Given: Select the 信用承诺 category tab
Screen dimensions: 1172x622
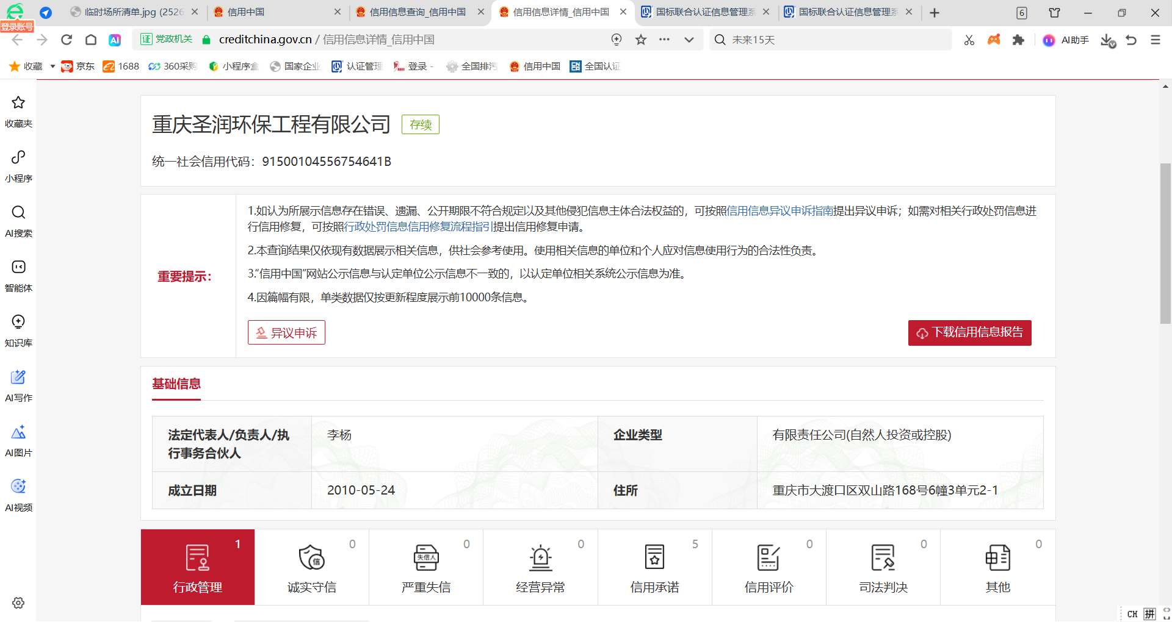Looking at the screenshot, I should [x=654, y=567].
